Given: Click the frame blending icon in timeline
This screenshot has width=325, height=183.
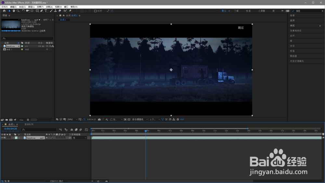Looking at the screenshot, I should (x=76, y=130).
